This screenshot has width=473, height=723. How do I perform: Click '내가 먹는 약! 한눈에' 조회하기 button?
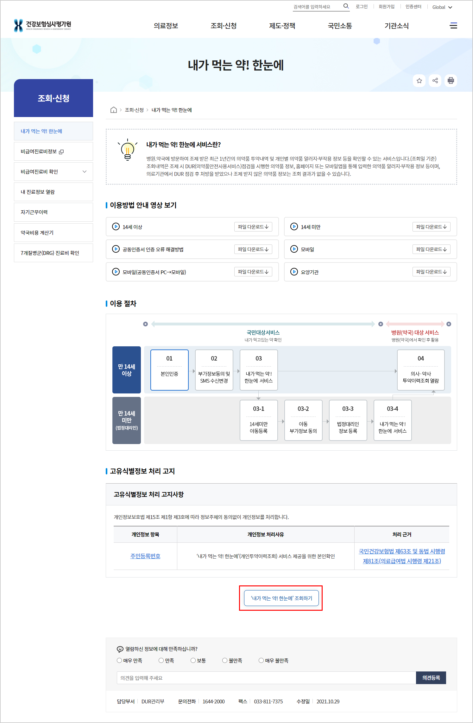click(281, 598)
